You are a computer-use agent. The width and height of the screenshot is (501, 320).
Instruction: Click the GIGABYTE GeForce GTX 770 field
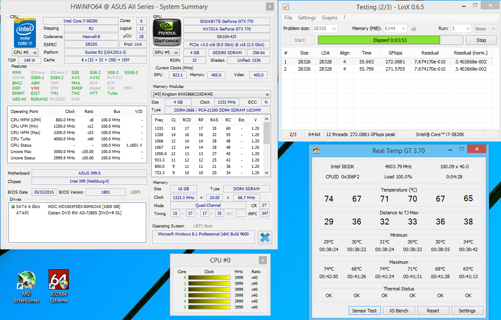click(227, 22)
